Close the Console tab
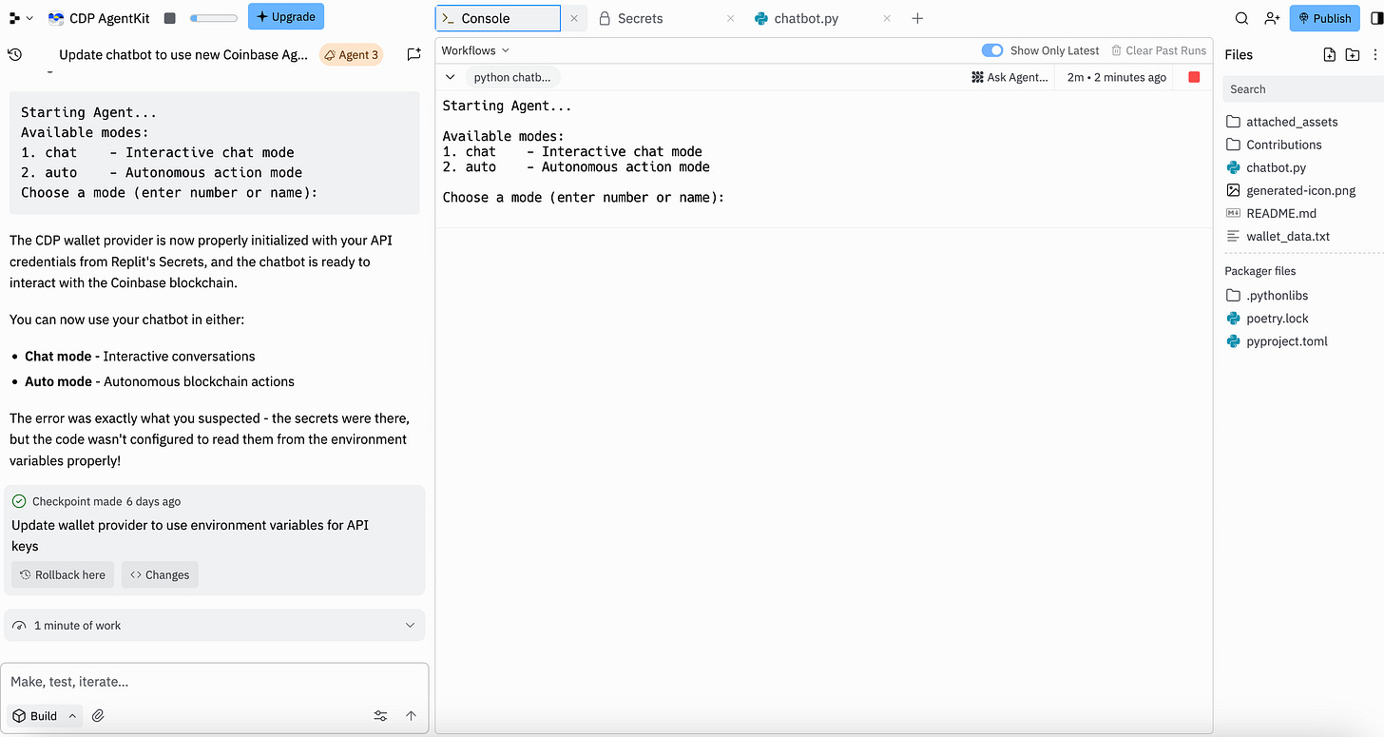Viewport: 1384px width, 737px height. pyautogui.click(x=574, y=18)
